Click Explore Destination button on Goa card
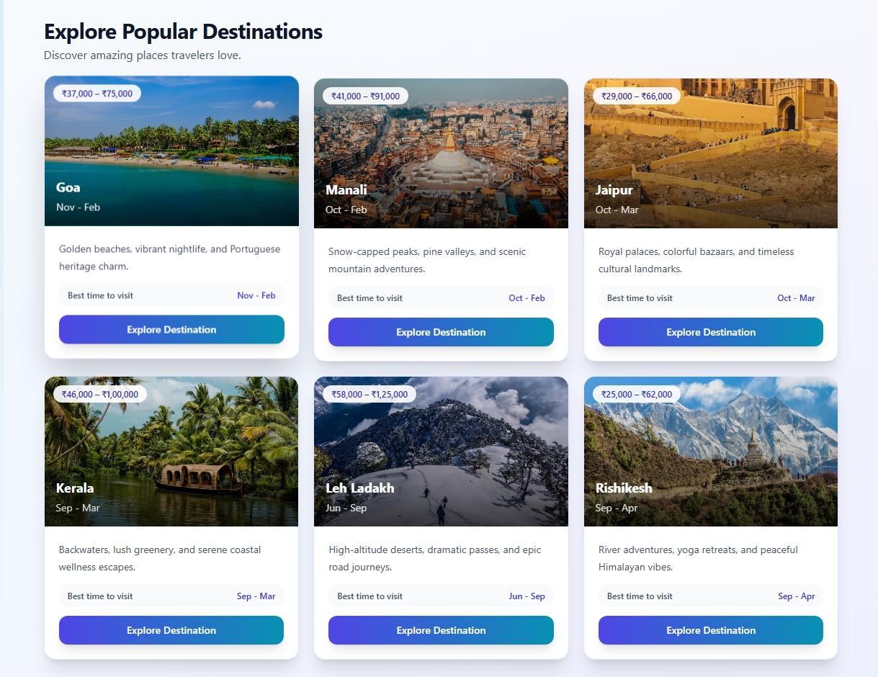 [x=171, y=329]
